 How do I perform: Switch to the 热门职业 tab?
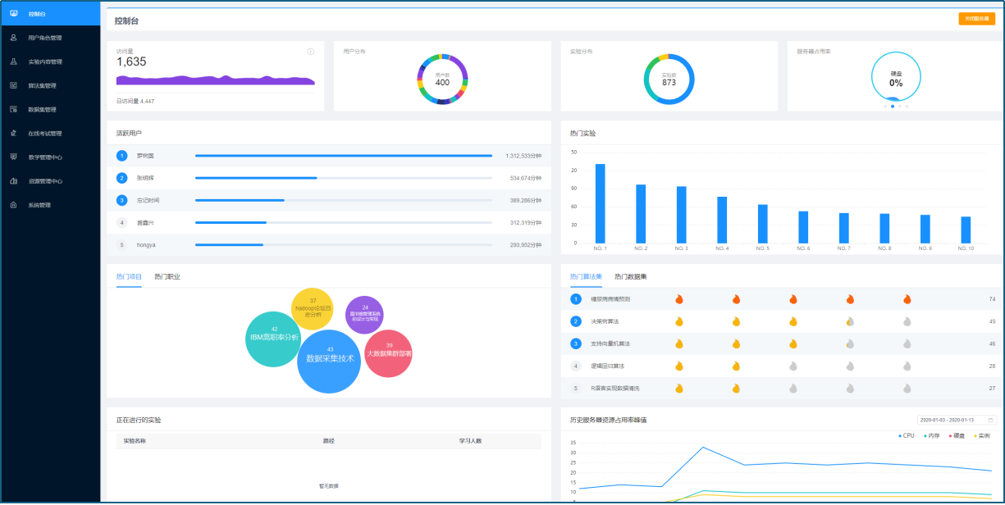pyautogui.click(x=167, y=276)
